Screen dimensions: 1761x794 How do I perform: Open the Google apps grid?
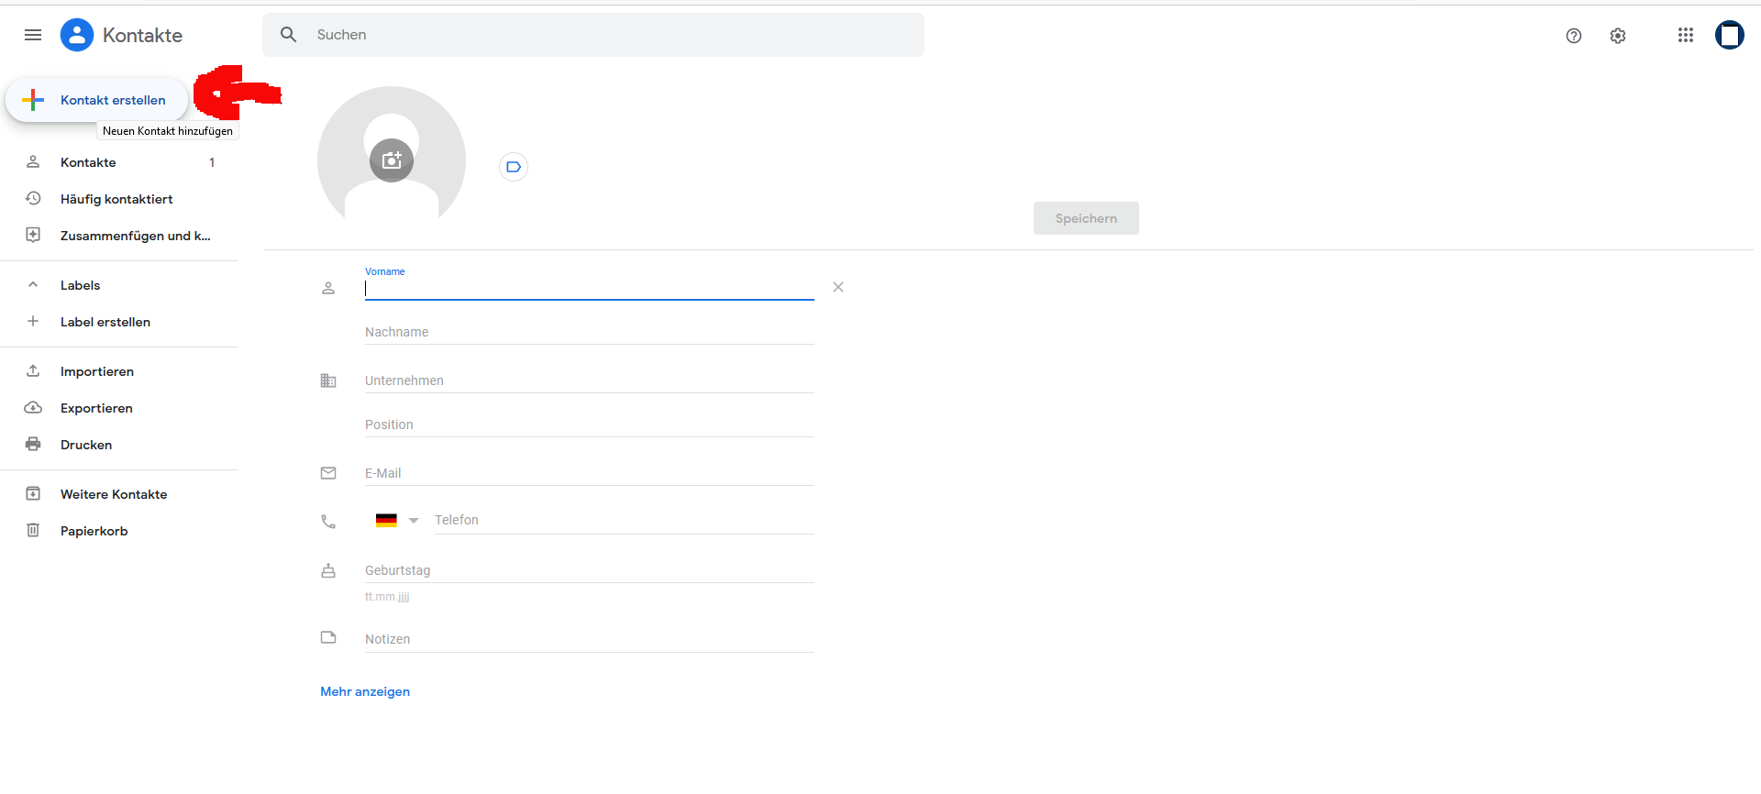tap(1686, 35)
